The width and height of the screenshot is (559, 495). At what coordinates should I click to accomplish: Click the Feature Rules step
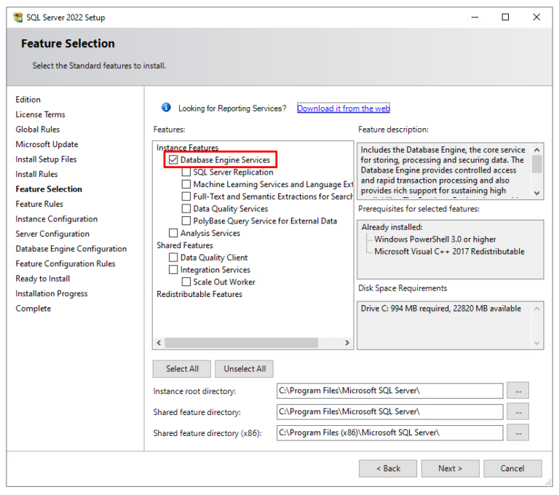(x=39, y=204)
